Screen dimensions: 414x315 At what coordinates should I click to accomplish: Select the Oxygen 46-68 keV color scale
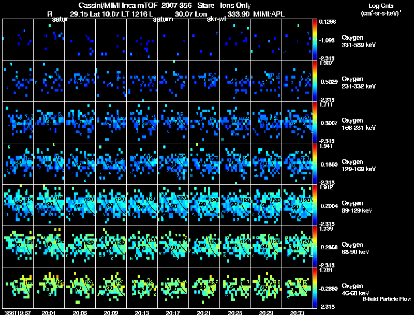pos(315,288)
